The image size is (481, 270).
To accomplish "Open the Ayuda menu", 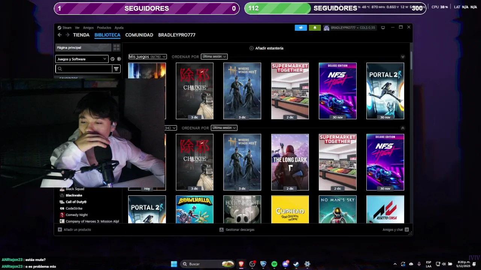I will (x=119, y=28).
